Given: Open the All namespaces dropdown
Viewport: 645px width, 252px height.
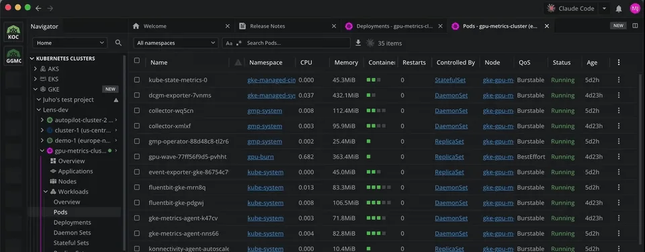Looking at the screenshot, I should tap(175, 43).
